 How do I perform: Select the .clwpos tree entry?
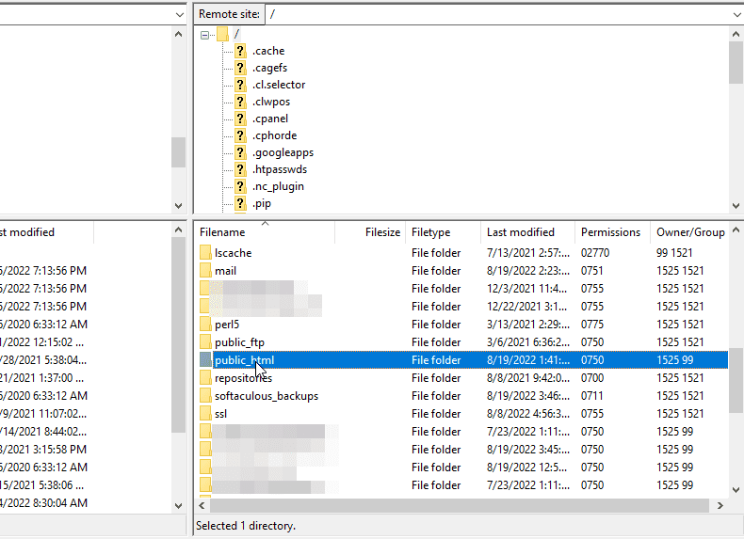click(271, 102)
